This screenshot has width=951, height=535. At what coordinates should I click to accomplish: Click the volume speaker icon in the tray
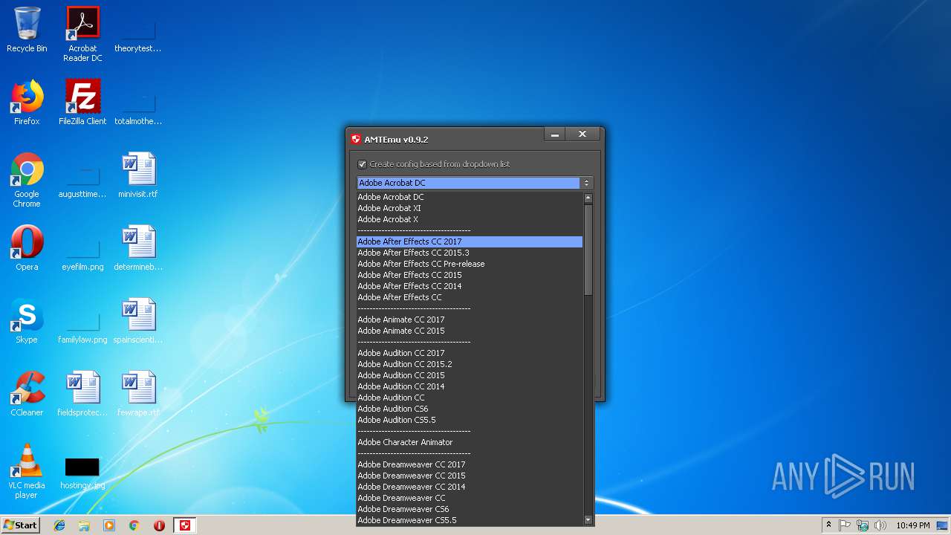click(880, 525)
